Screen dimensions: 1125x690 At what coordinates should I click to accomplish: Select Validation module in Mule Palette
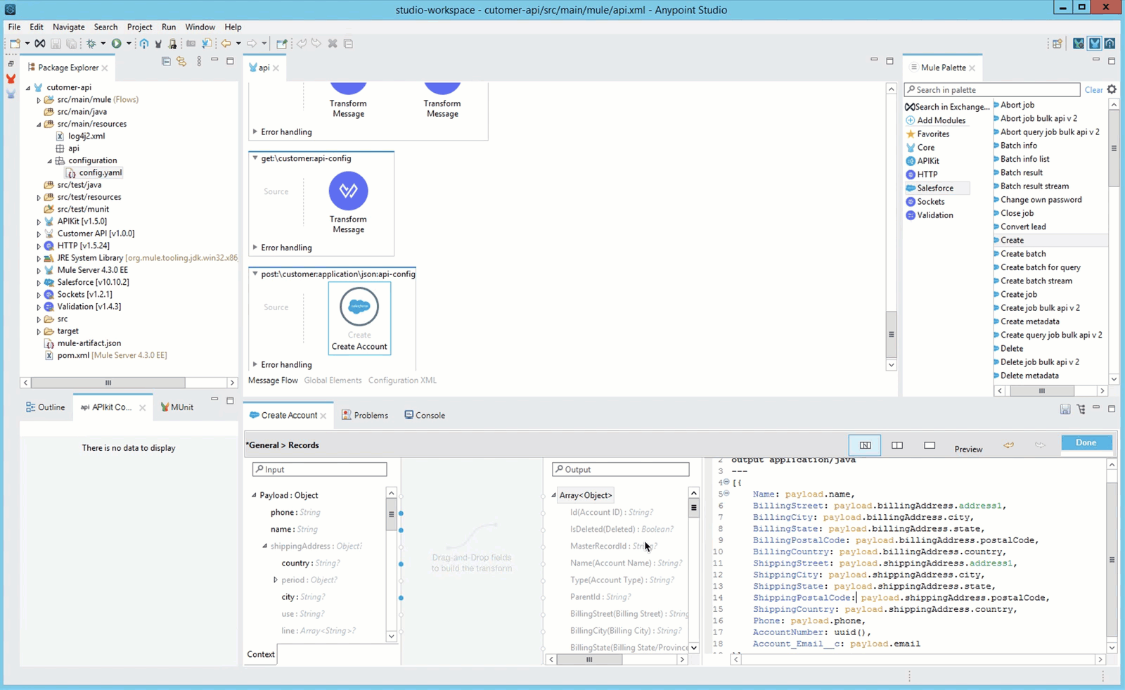[x=930, y=215]
